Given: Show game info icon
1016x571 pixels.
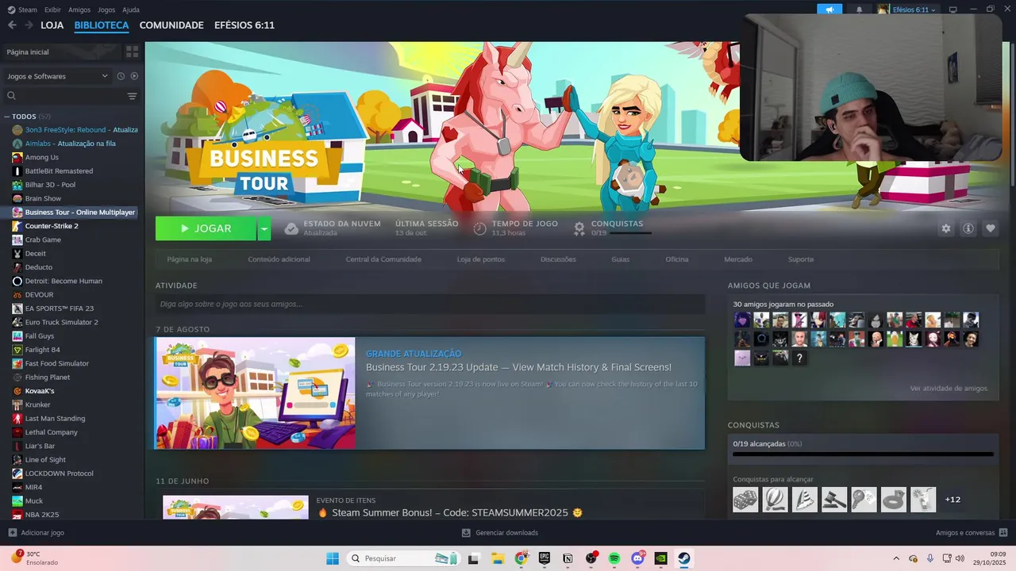Looking at the screenshot, I should click(968, 228).
